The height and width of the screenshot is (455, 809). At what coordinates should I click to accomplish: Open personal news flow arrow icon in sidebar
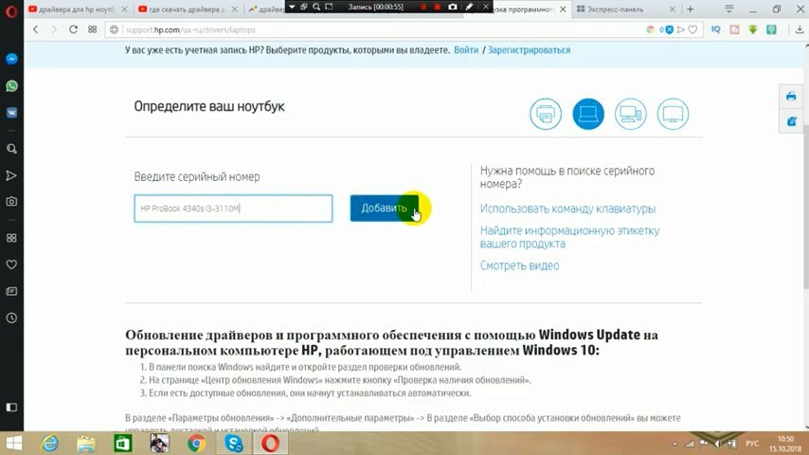tap(11, 175)
